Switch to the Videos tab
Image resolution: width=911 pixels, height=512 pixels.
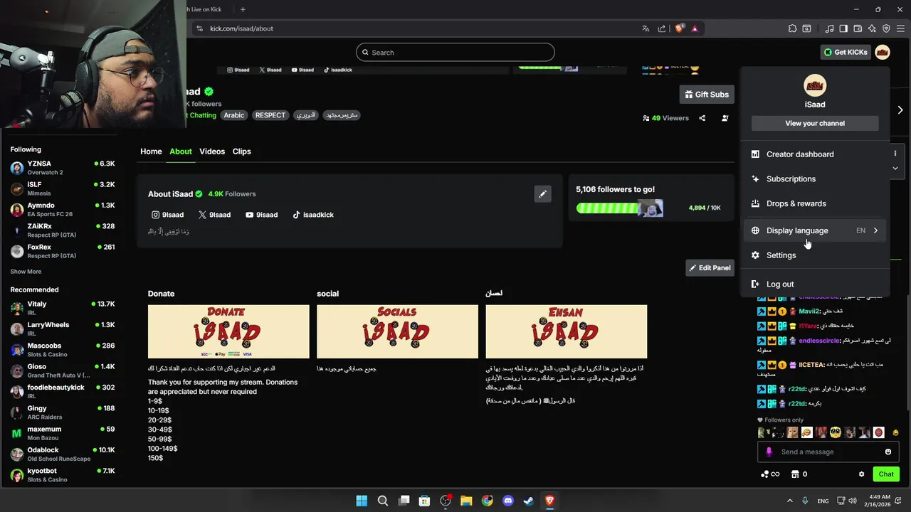pos(212,151)
